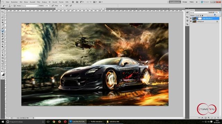Select the Lasso tool

click(x=3, y=17)
